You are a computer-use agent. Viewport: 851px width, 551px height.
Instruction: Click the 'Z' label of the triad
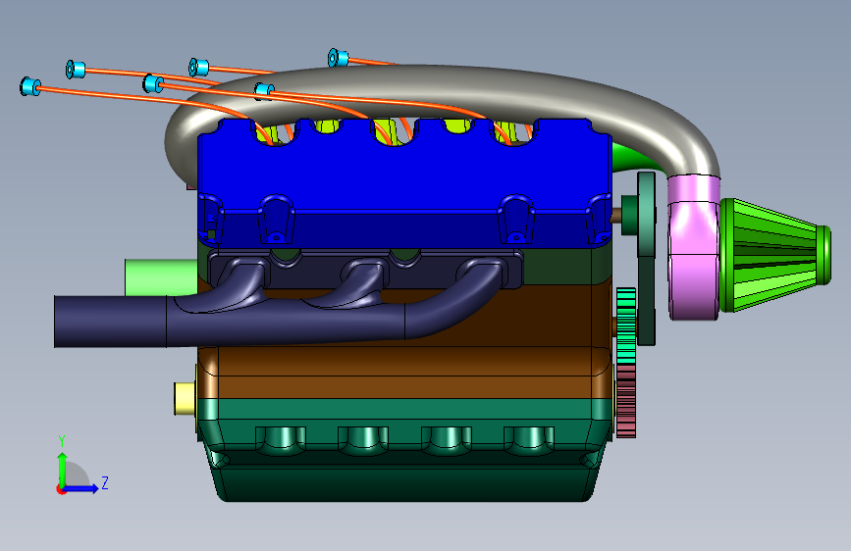click(x=105, y=482)
